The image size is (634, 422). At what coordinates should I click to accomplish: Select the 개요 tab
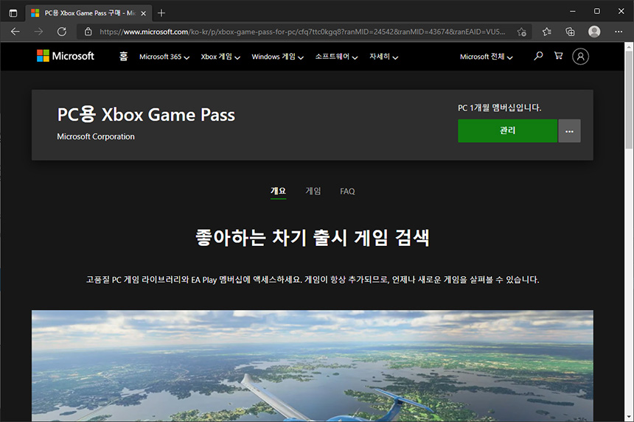[278, 191]
